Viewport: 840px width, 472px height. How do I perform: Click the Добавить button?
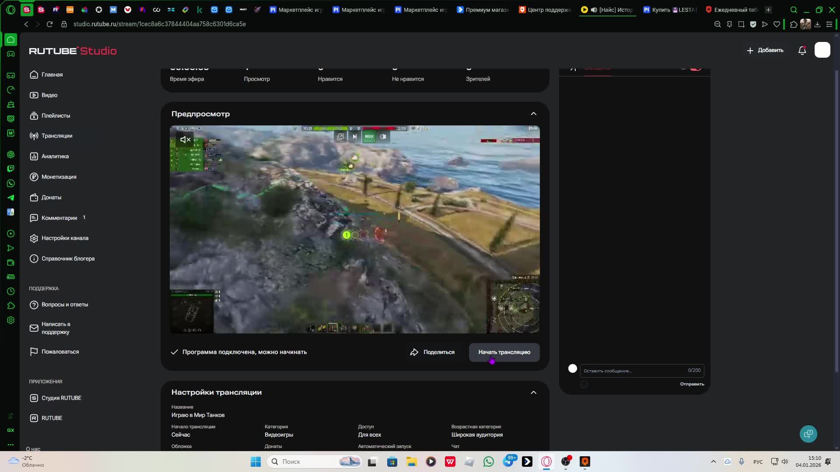(765, 50)
